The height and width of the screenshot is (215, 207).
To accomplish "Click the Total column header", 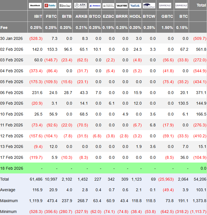I will point(201,5).
